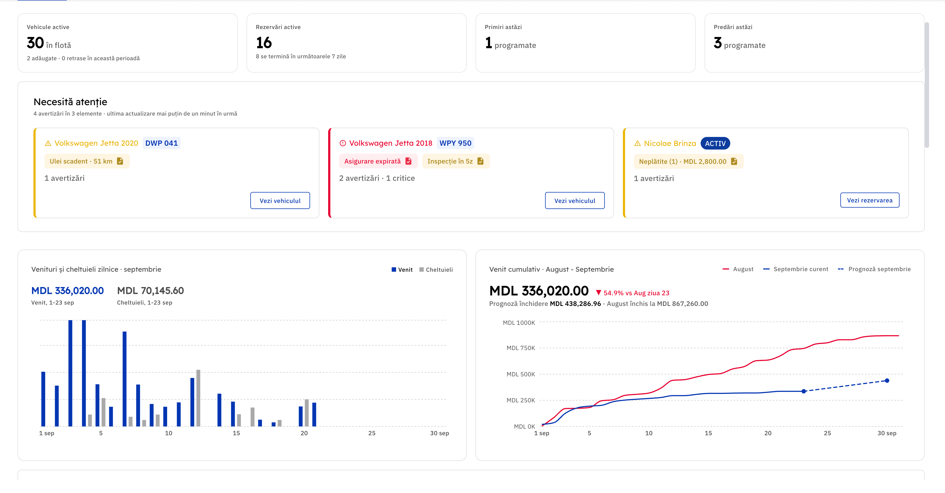Click the Necesită atenție heading
945x493 pixels.
coord(70,102)
